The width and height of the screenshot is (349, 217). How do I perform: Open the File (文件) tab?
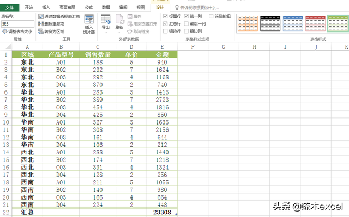[10, 8]
